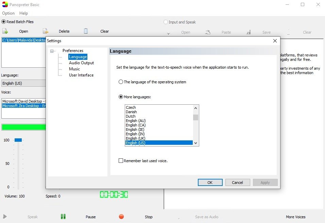The image size is (325, 223).
Task: Select the Microsoft Zira Desktop voice
Action: (24, 106)
